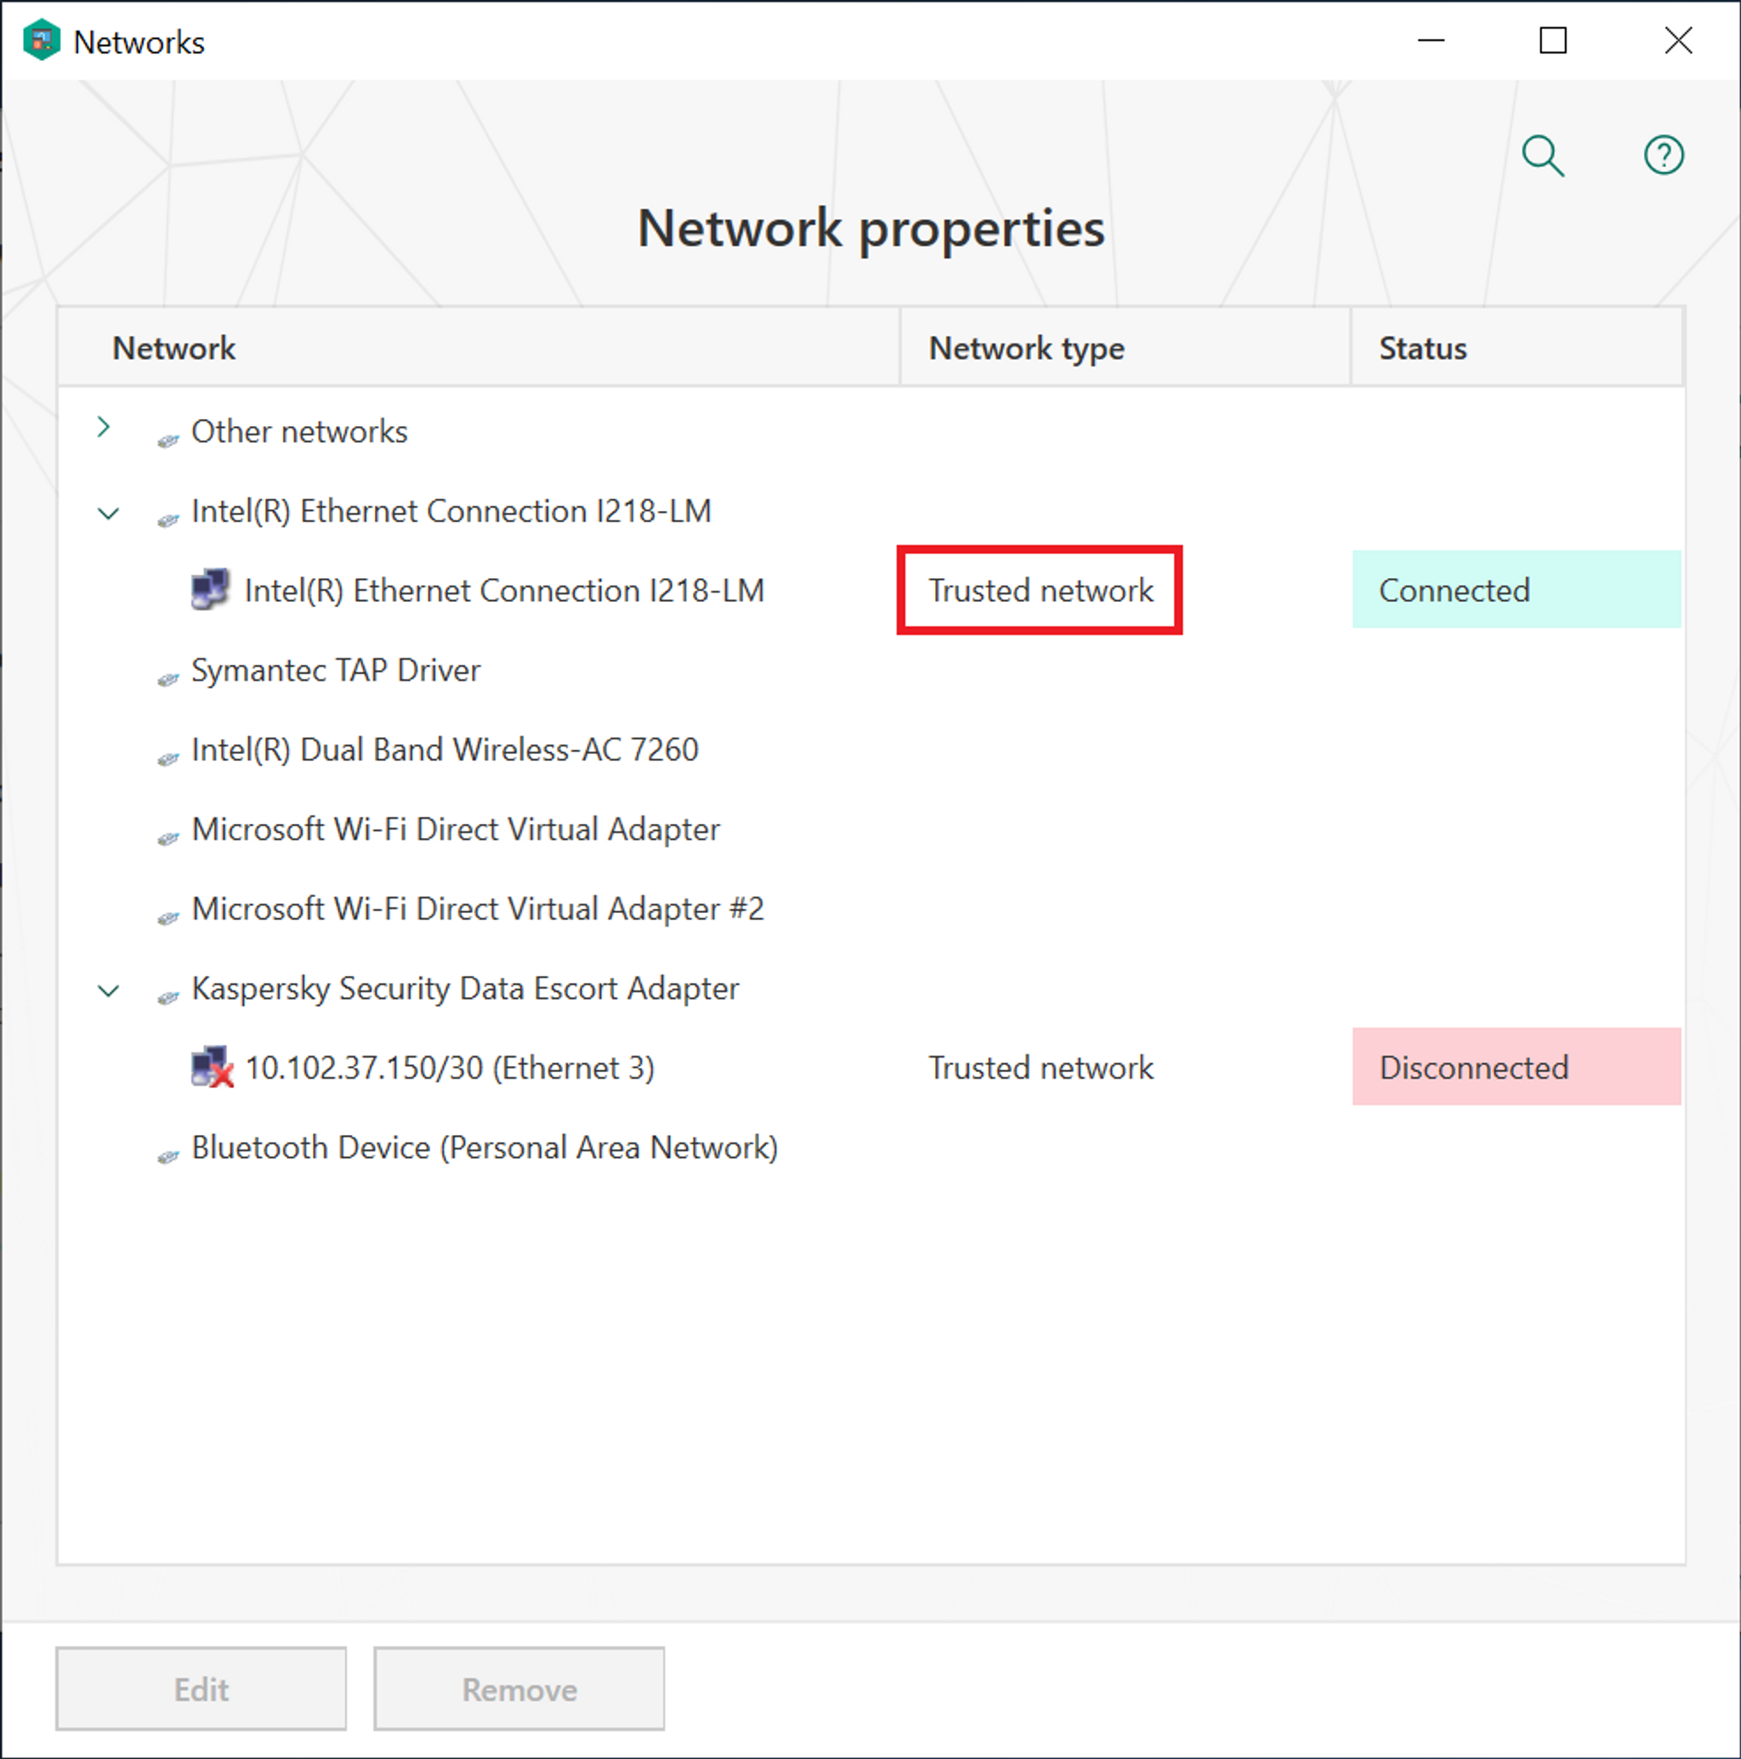Sort by Network type column header
This screenshot has width=1741, height=1759.
[1026, 349]
